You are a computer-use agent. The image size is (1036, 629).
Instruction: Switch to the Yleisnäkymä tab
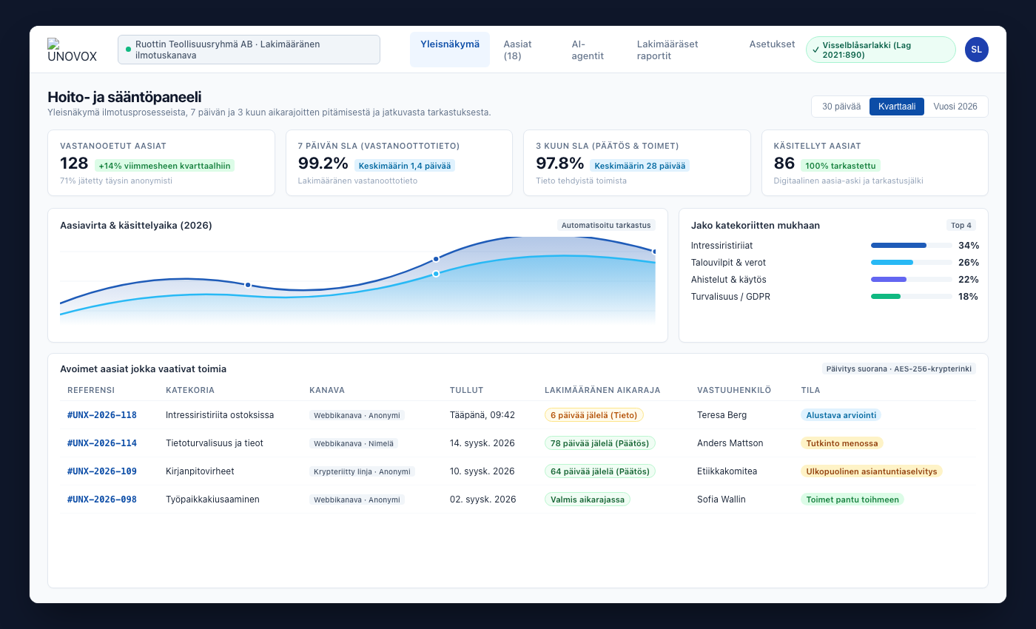(450, 50)
